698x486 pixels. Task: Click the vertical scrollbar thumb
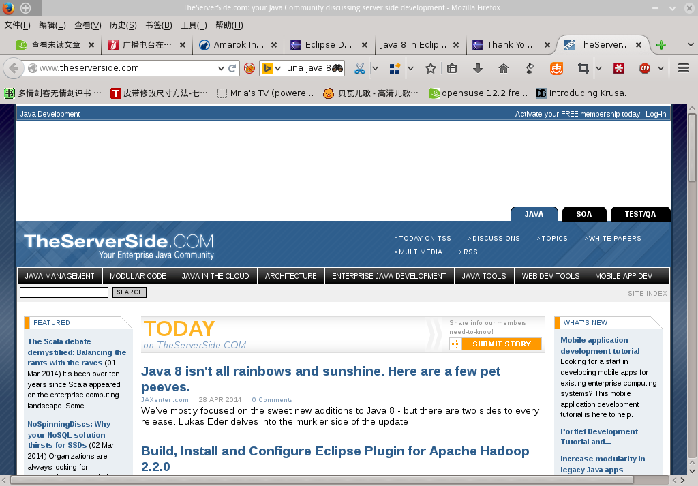point(692,147)
